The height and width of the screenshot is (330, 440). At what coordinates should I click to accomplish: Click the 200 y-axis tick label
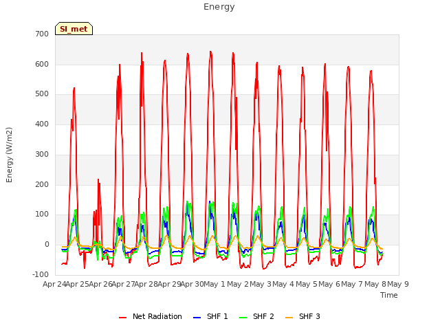point(42,185)
